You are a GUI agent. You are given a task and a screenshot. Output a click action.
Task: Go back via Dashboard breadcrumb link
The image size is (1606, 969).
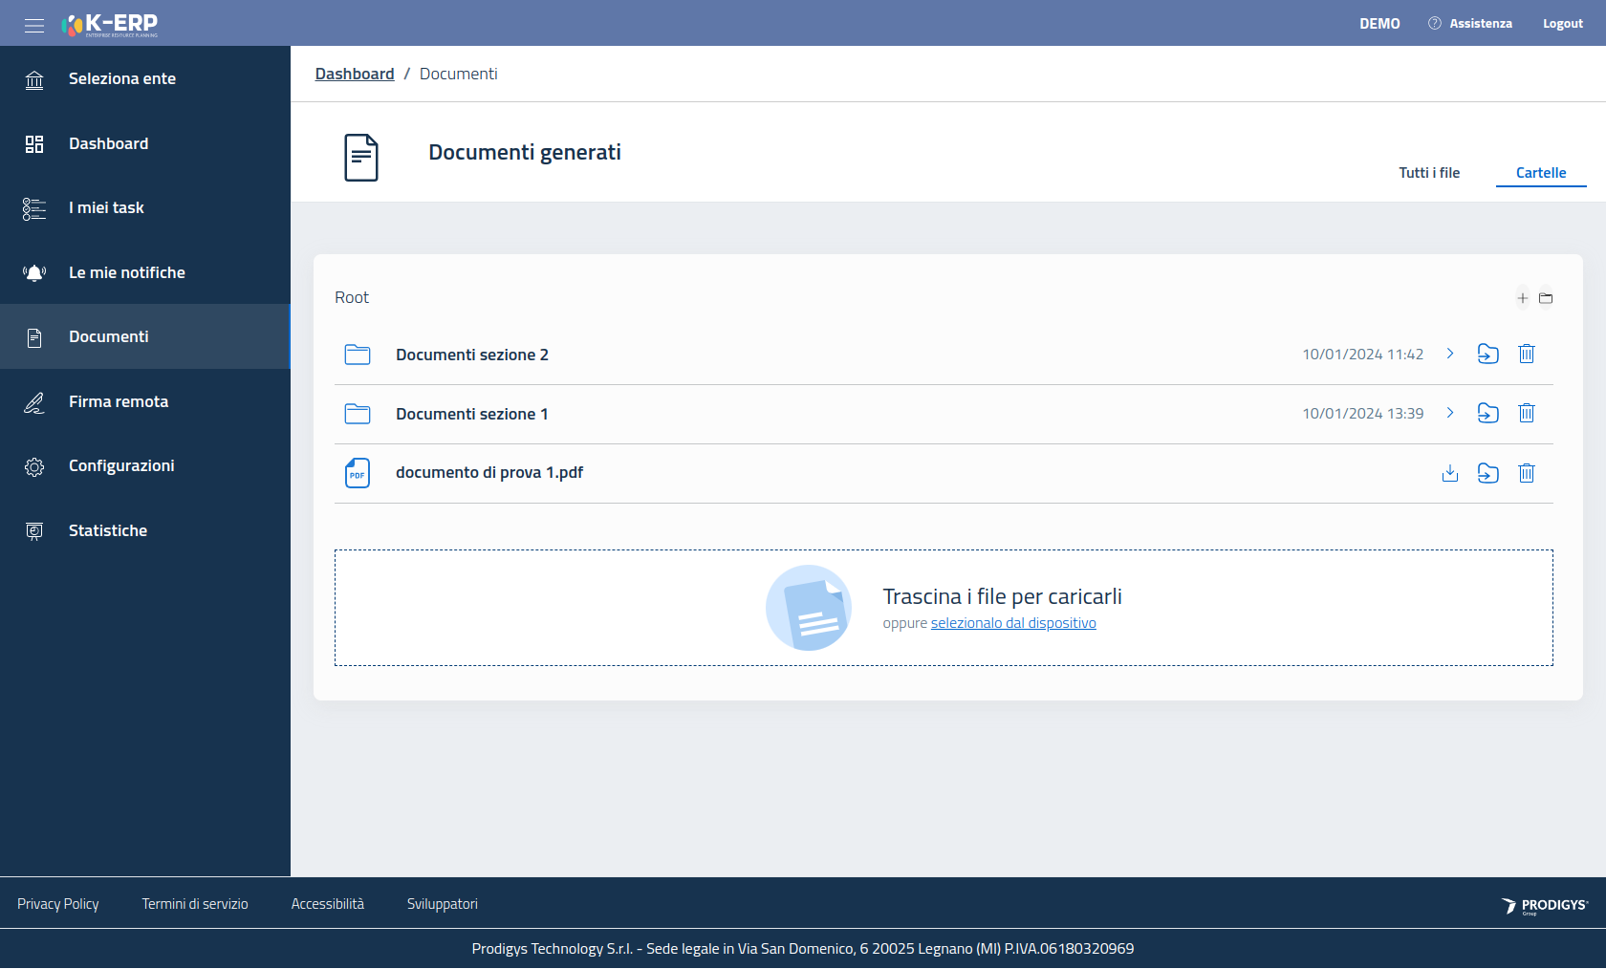pyautogui.click(x=355, y=74)
